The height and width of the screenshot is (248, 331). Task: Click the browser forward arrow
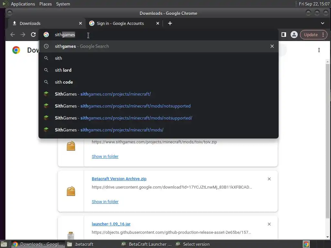pos(23,35)
